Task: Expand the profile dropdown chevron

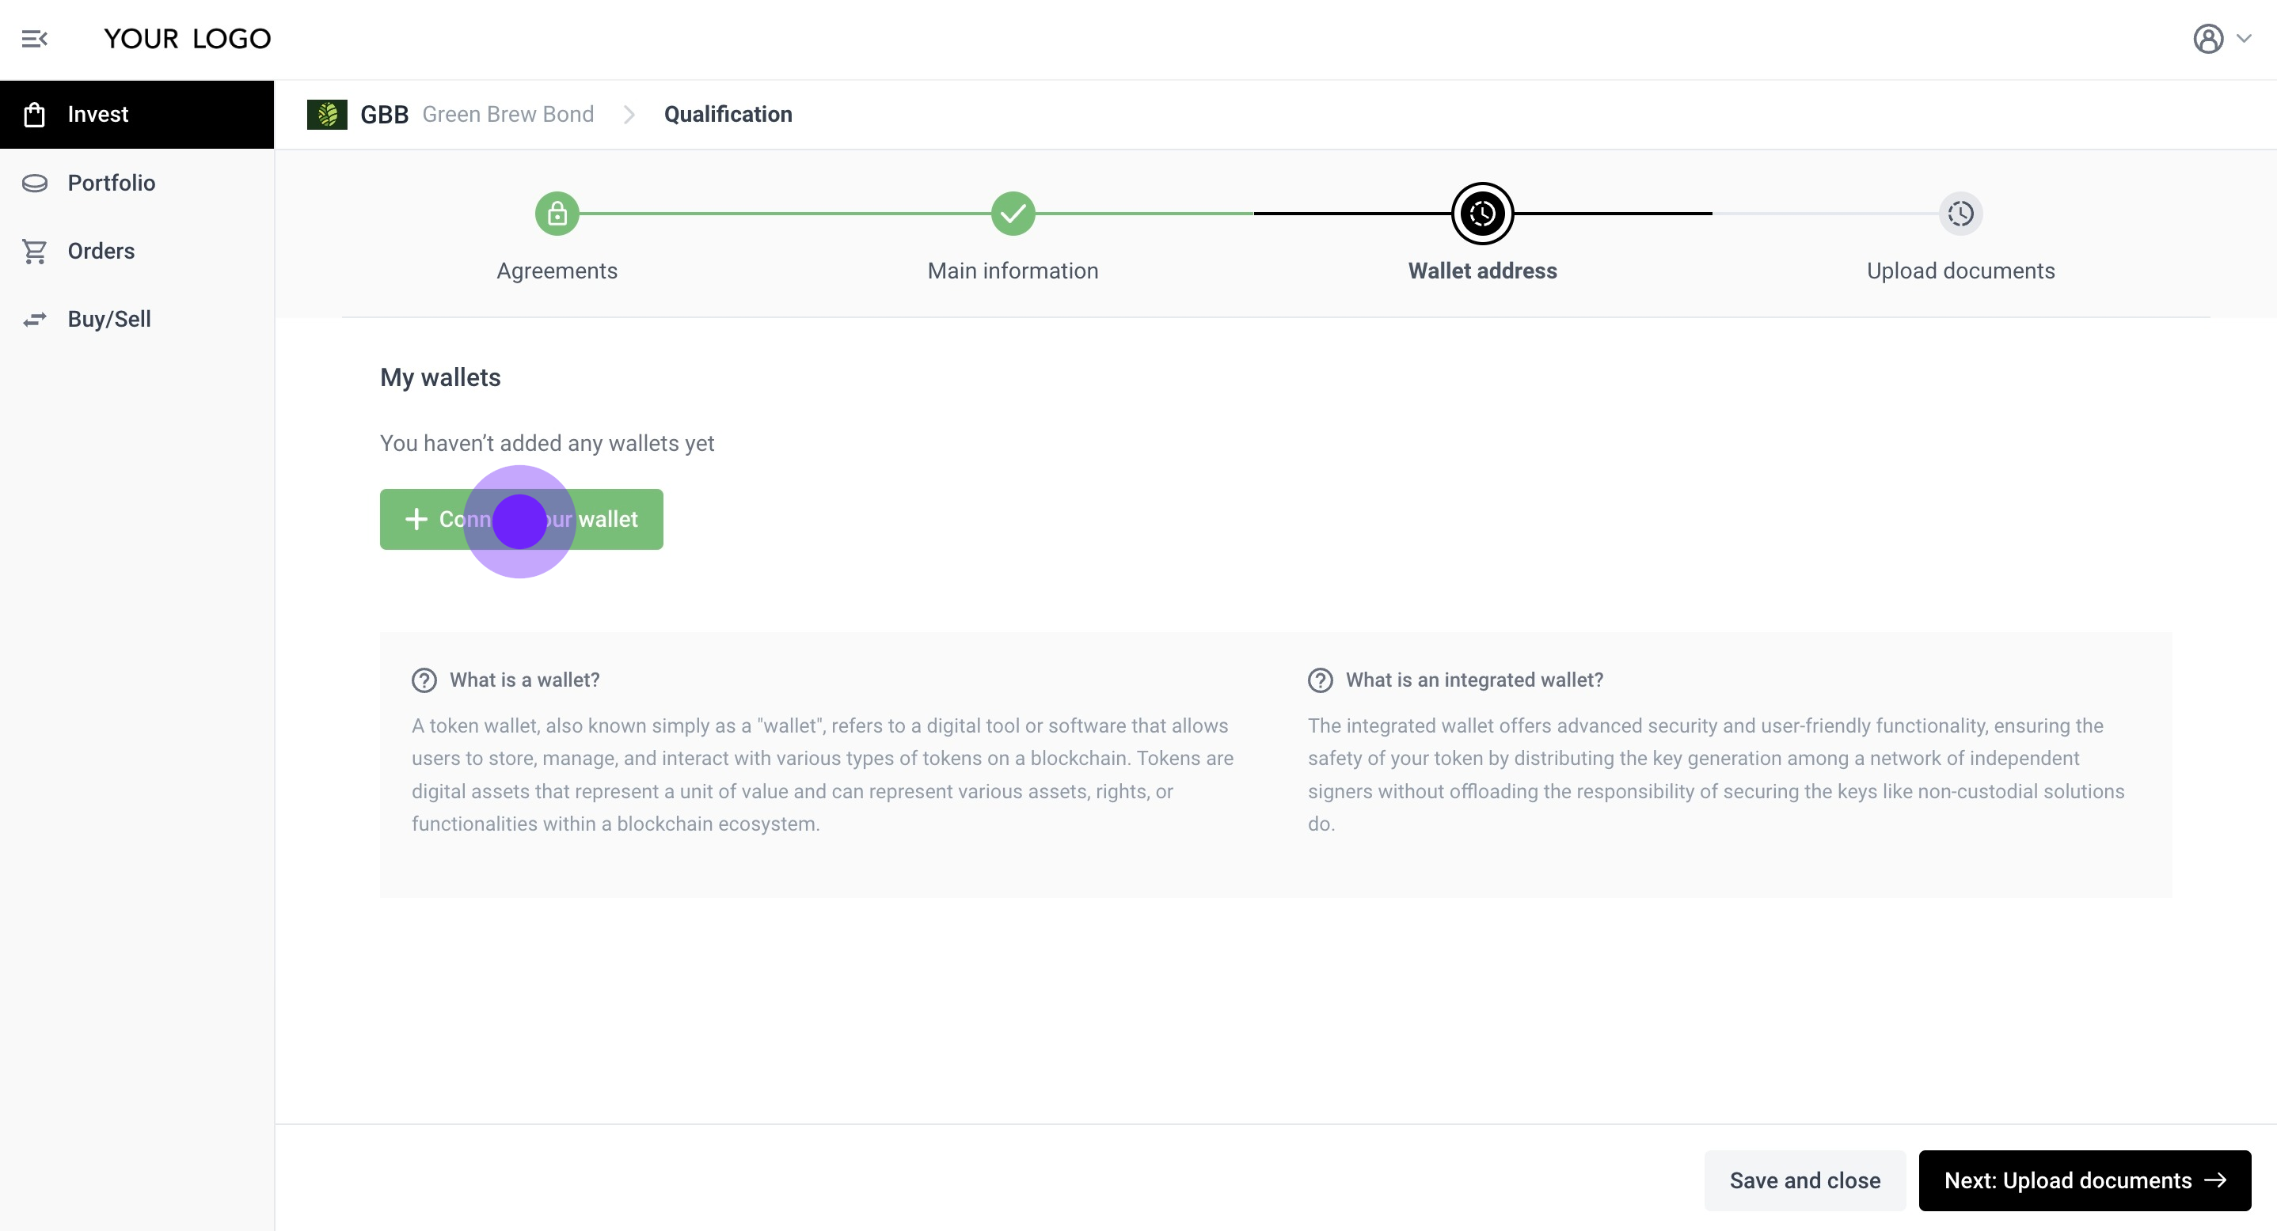Action: click(x=2244, y=39)
